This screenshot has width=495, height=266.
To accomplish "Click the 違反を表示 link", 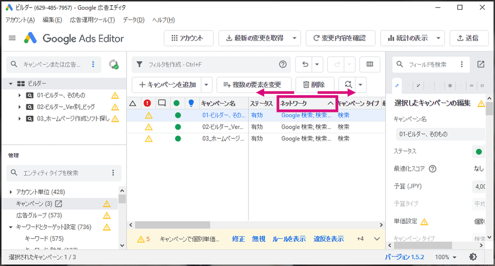I will tap(329, 239).
